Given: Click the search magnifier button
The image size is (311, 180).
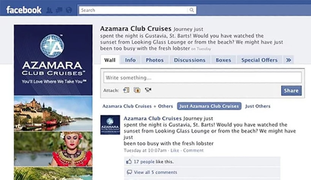Looking at the screenshot, I should click(192, 10).
